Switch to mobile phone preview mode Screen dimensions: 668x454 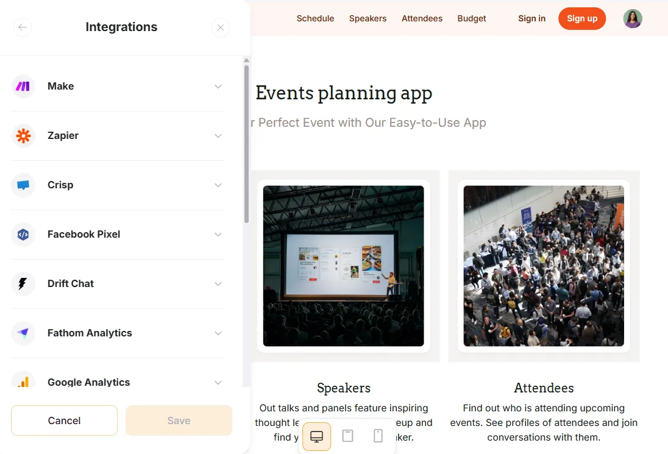pos(378,436)
